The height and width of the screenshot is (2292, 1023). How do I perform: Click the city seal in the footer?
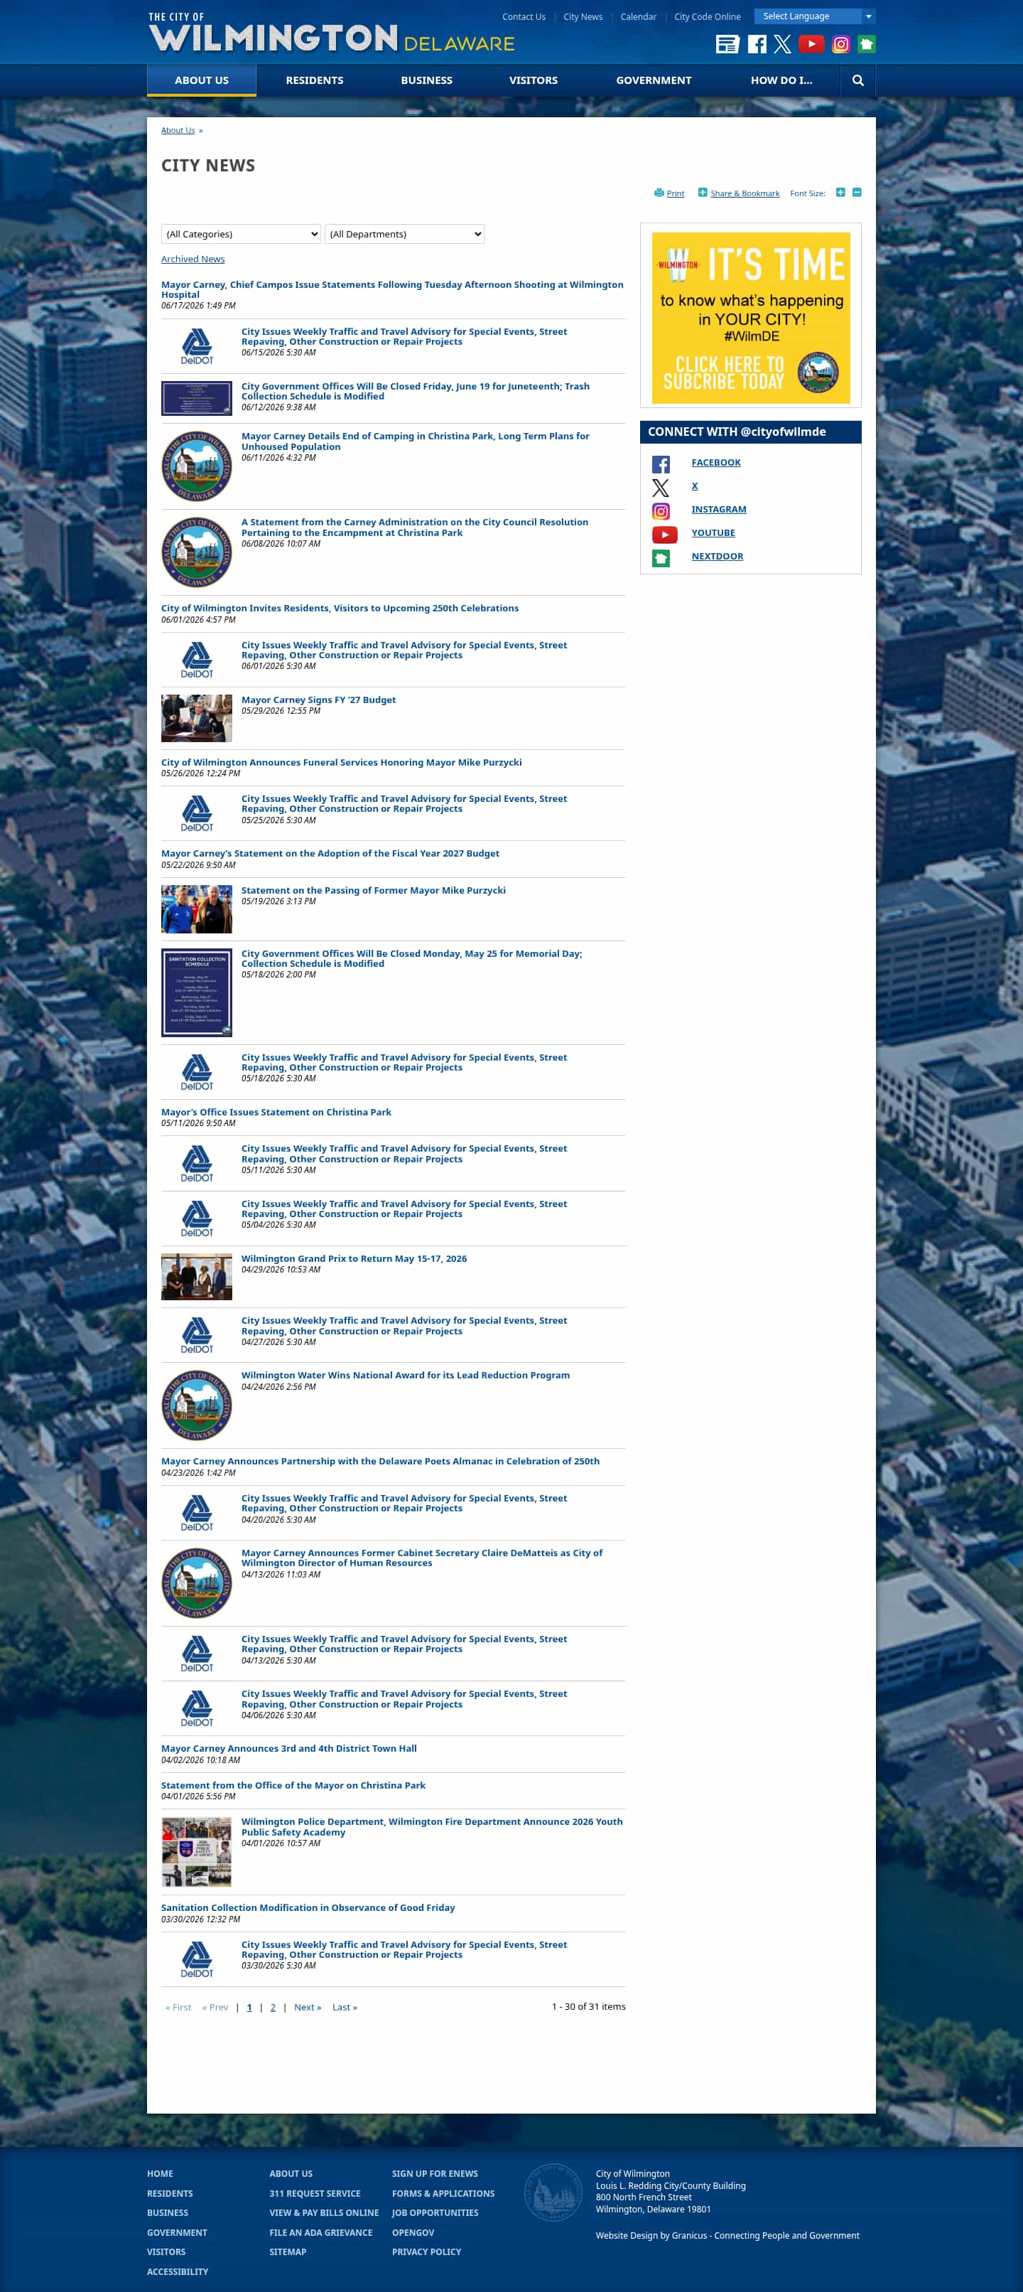(553, 2192)
